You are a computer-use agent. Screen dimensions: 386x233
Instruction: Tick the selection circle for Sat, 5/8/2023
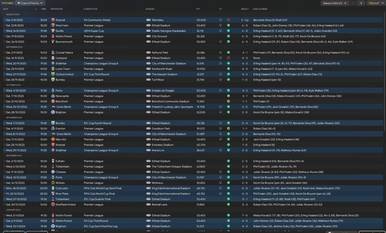click(5, 20)
